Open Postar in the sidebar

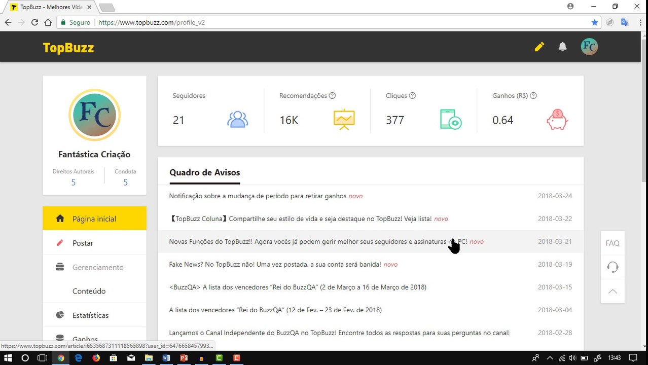coord(94,243)
